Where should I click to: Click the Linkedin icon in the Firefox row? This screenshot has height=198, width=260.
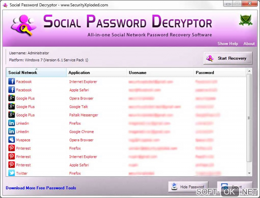[x=11, y=123]
